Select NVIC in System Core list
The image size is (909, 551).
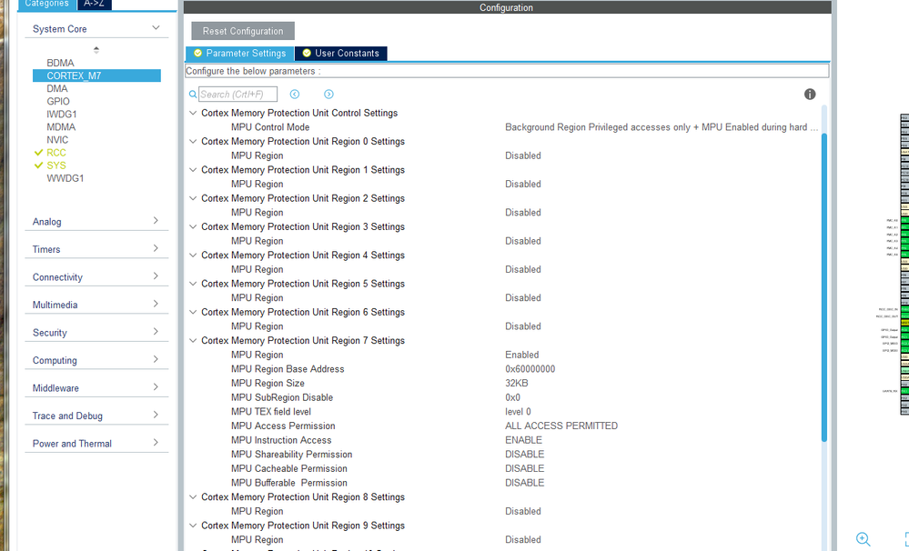click(57, 140)
